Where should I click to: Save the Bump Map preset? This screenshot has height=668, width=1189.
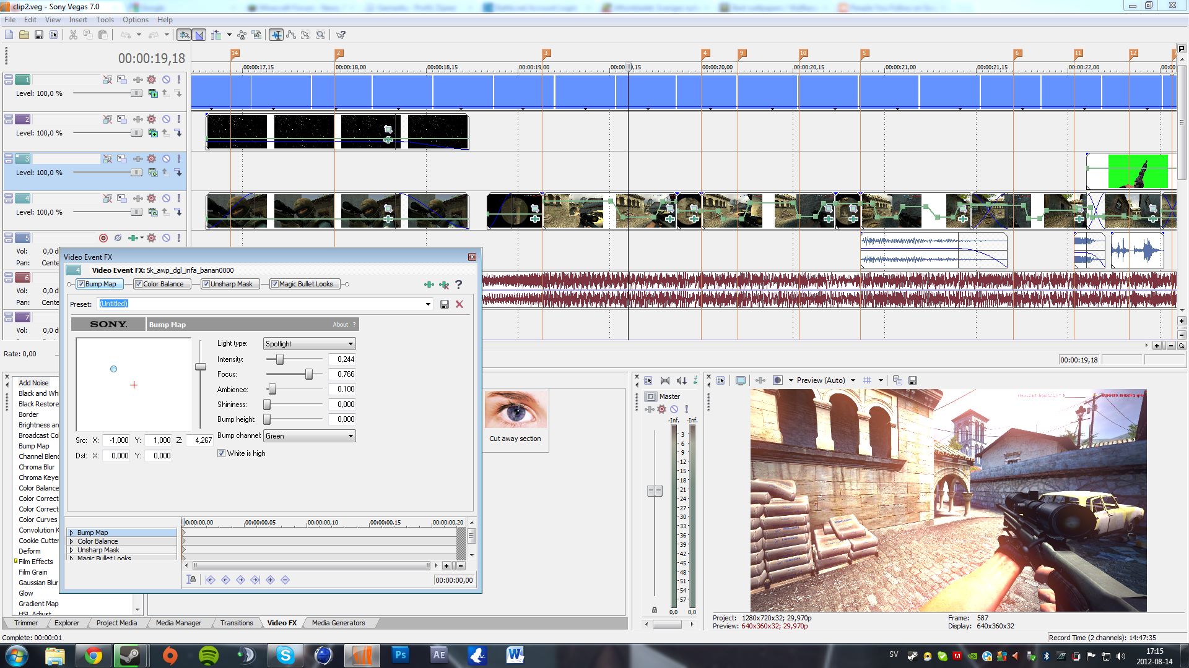[444, 304]
